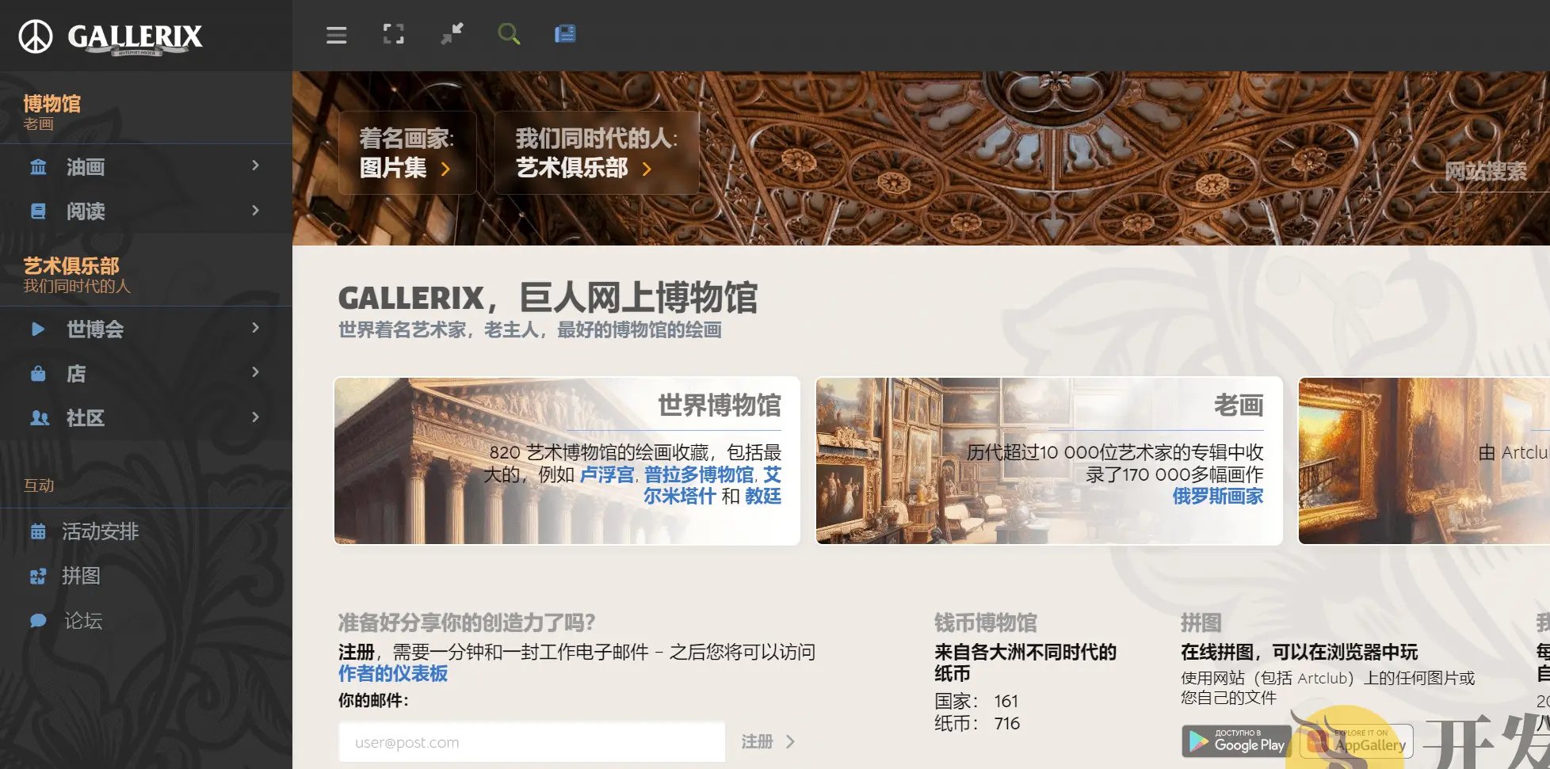1550x769 pixels.
Task: Open the 老画 card
Action: (1049, 461)
